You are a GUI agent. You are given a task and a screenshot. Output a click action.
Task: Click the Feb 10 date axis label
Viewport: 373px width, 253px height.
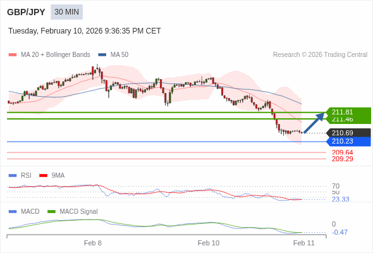(209, 243)
